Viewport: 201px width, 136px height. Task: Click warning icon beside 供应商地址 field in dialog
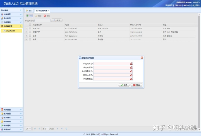(131, 79)
